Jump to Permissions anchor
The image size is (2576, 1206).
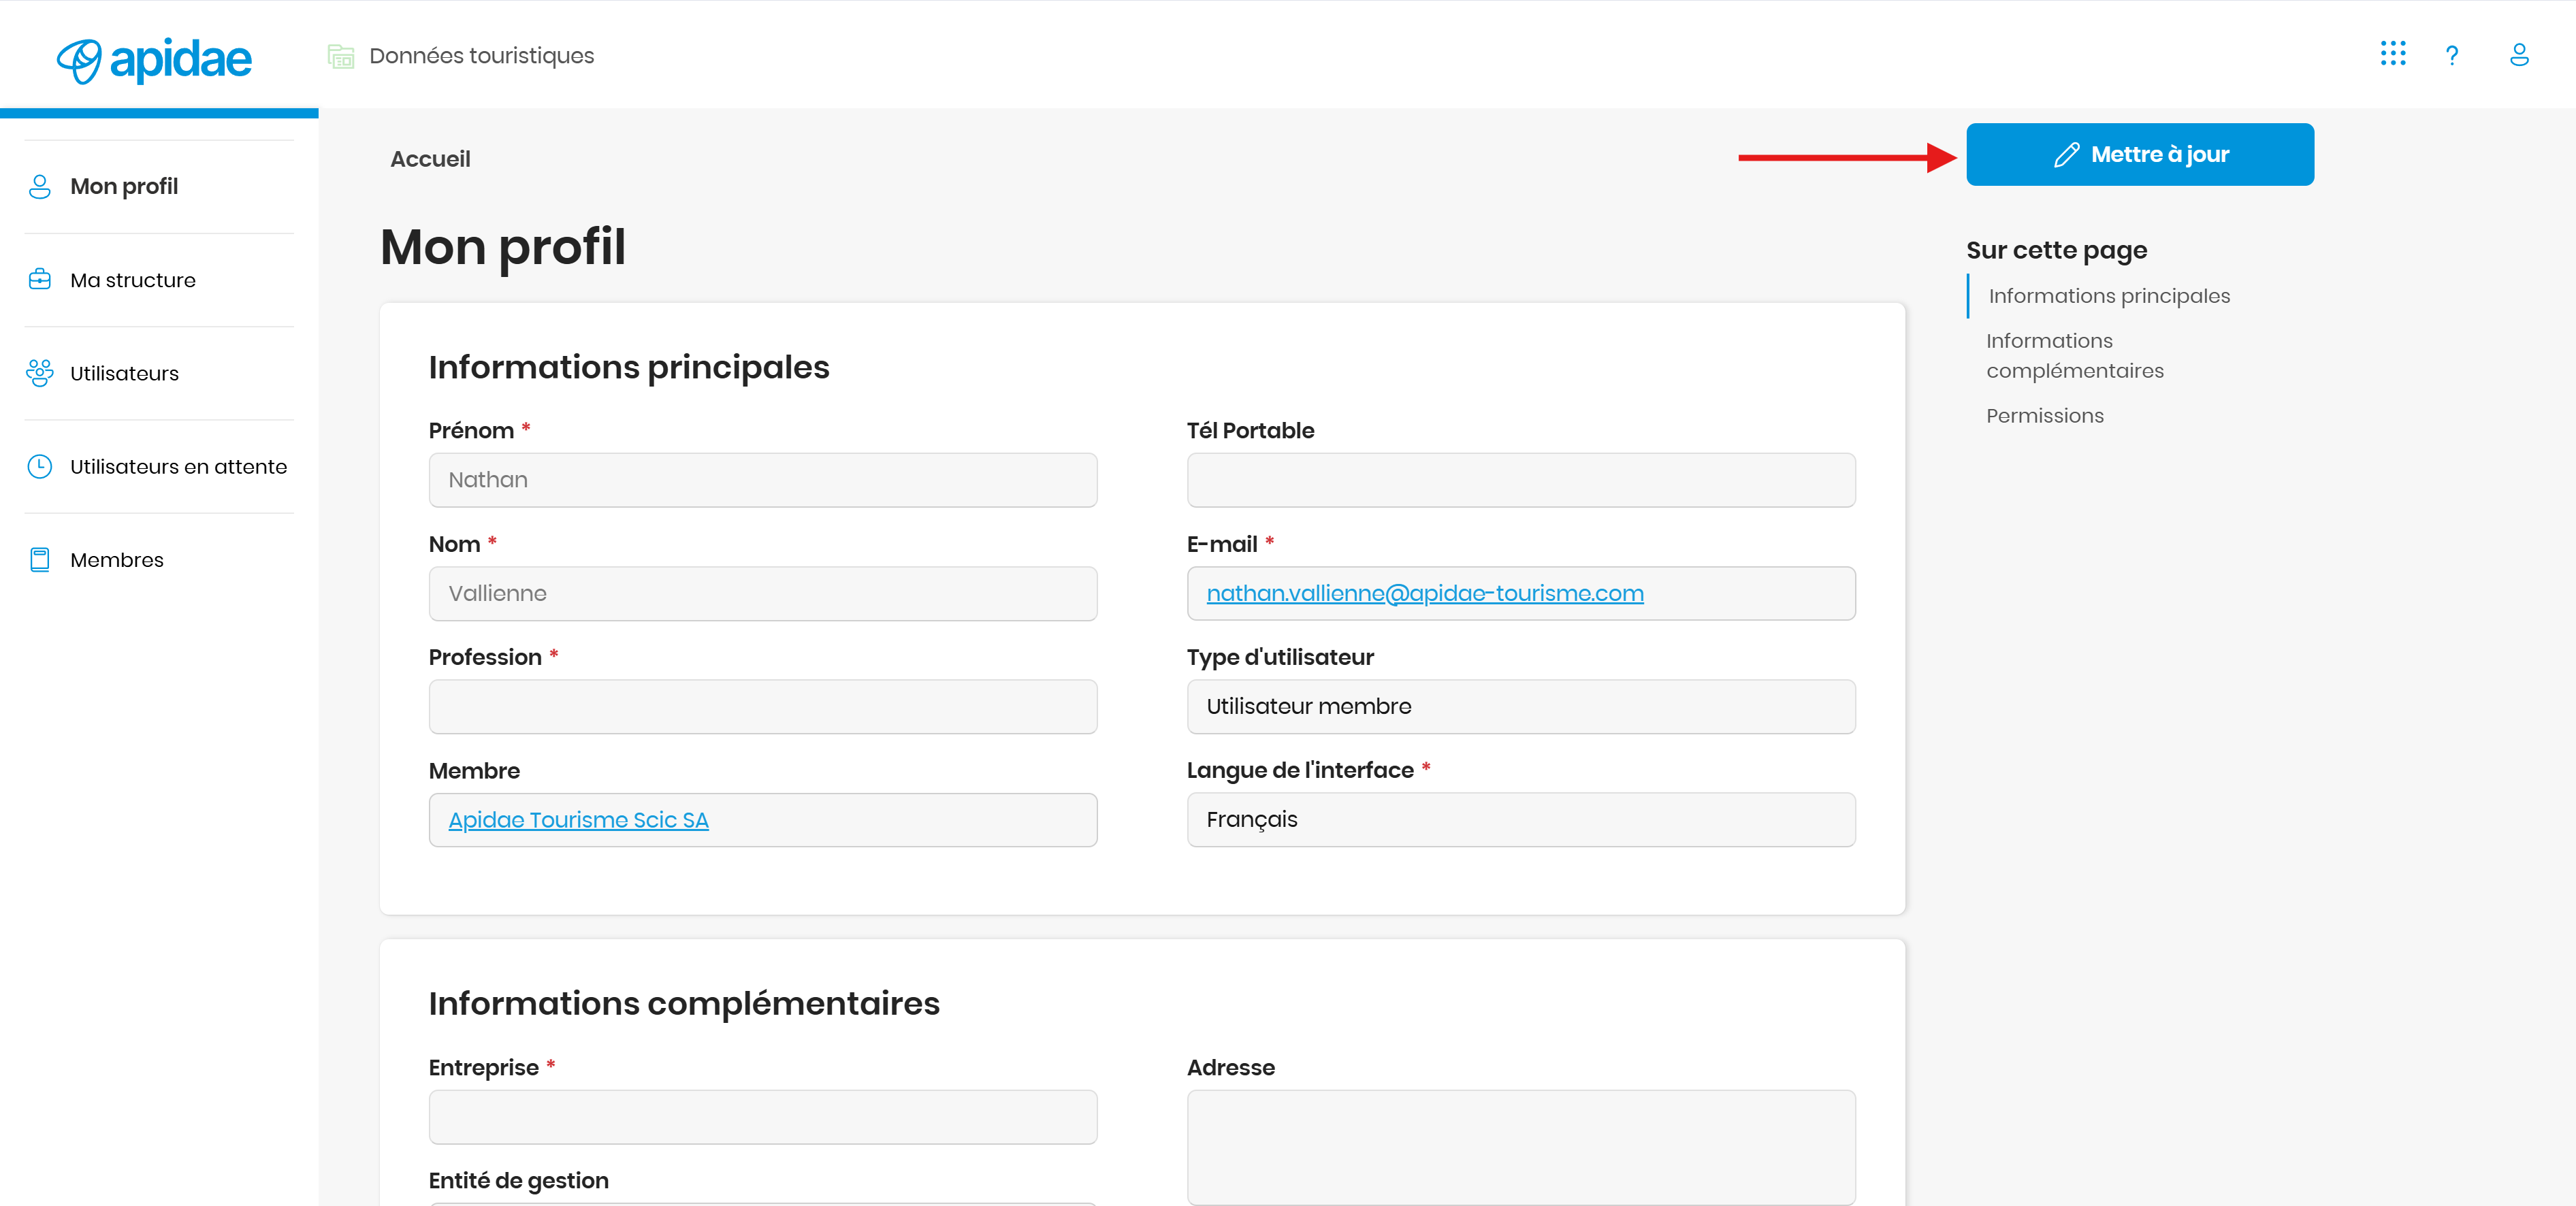point(2044,416)
